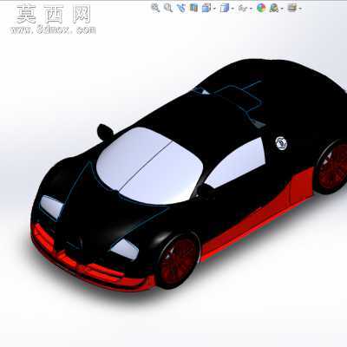
Task: Click the View Settings monitor icon
Action: (292, 8)
